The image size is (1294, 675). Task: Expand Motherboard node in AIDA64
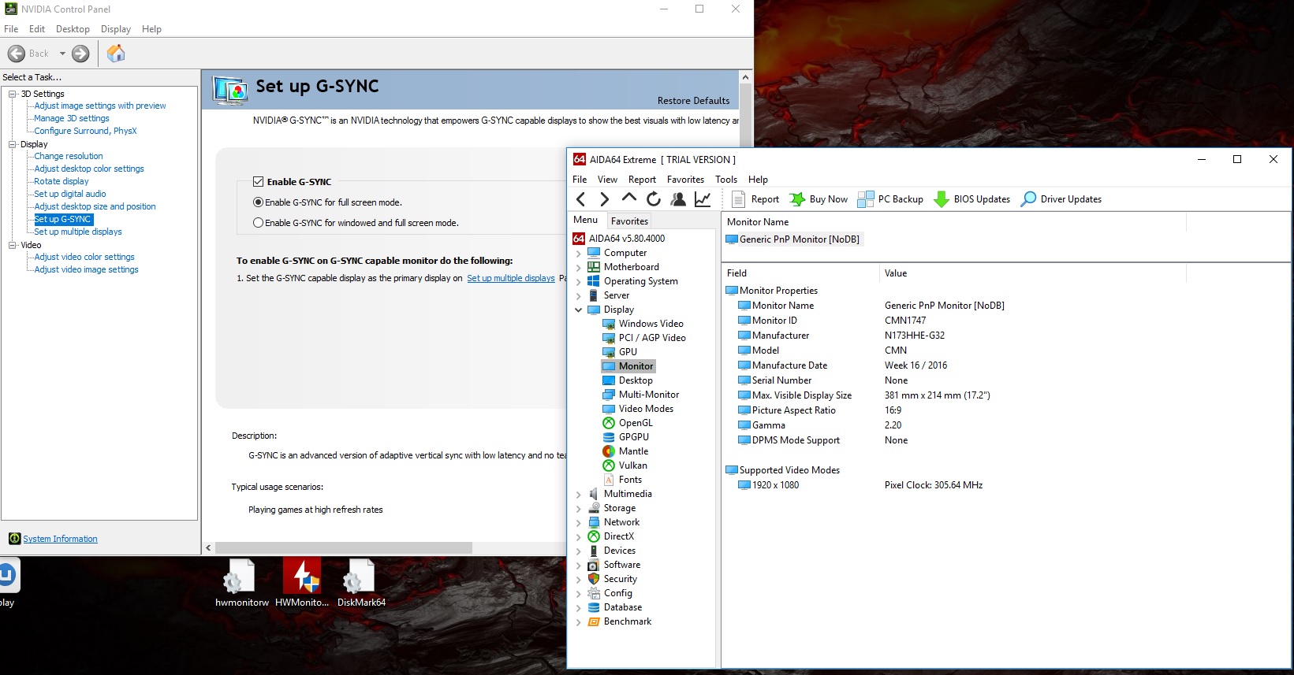coord(579,268)
